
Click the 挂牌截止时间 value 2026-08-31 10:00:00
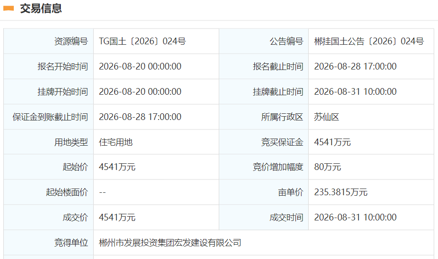pos(355,91)
